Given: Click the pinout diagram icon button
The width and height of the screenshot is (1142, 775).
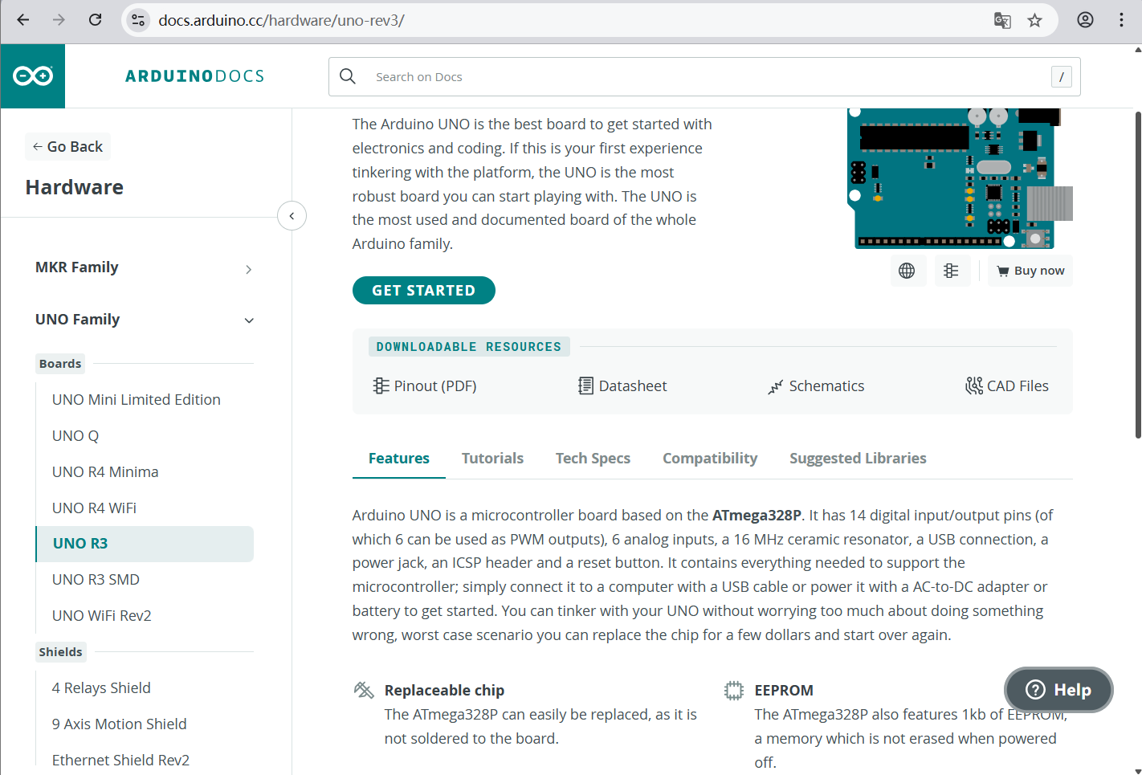Looking at the screenshot, I should pos(952,271).
